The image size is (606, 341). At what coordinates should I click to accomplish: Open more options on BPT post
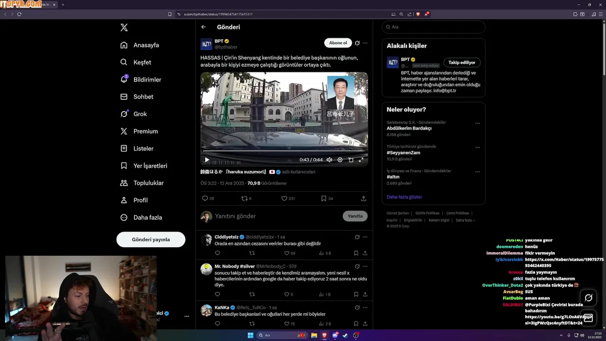pyautogui.click(x=365, y=43)
